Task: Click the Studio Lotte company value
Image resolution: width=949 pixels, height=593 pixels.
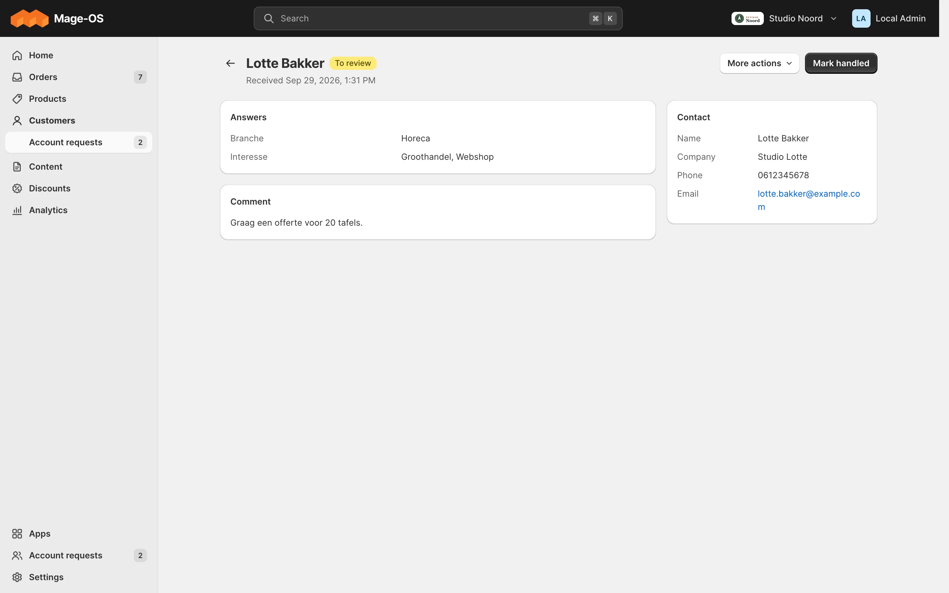Action: 782,157
